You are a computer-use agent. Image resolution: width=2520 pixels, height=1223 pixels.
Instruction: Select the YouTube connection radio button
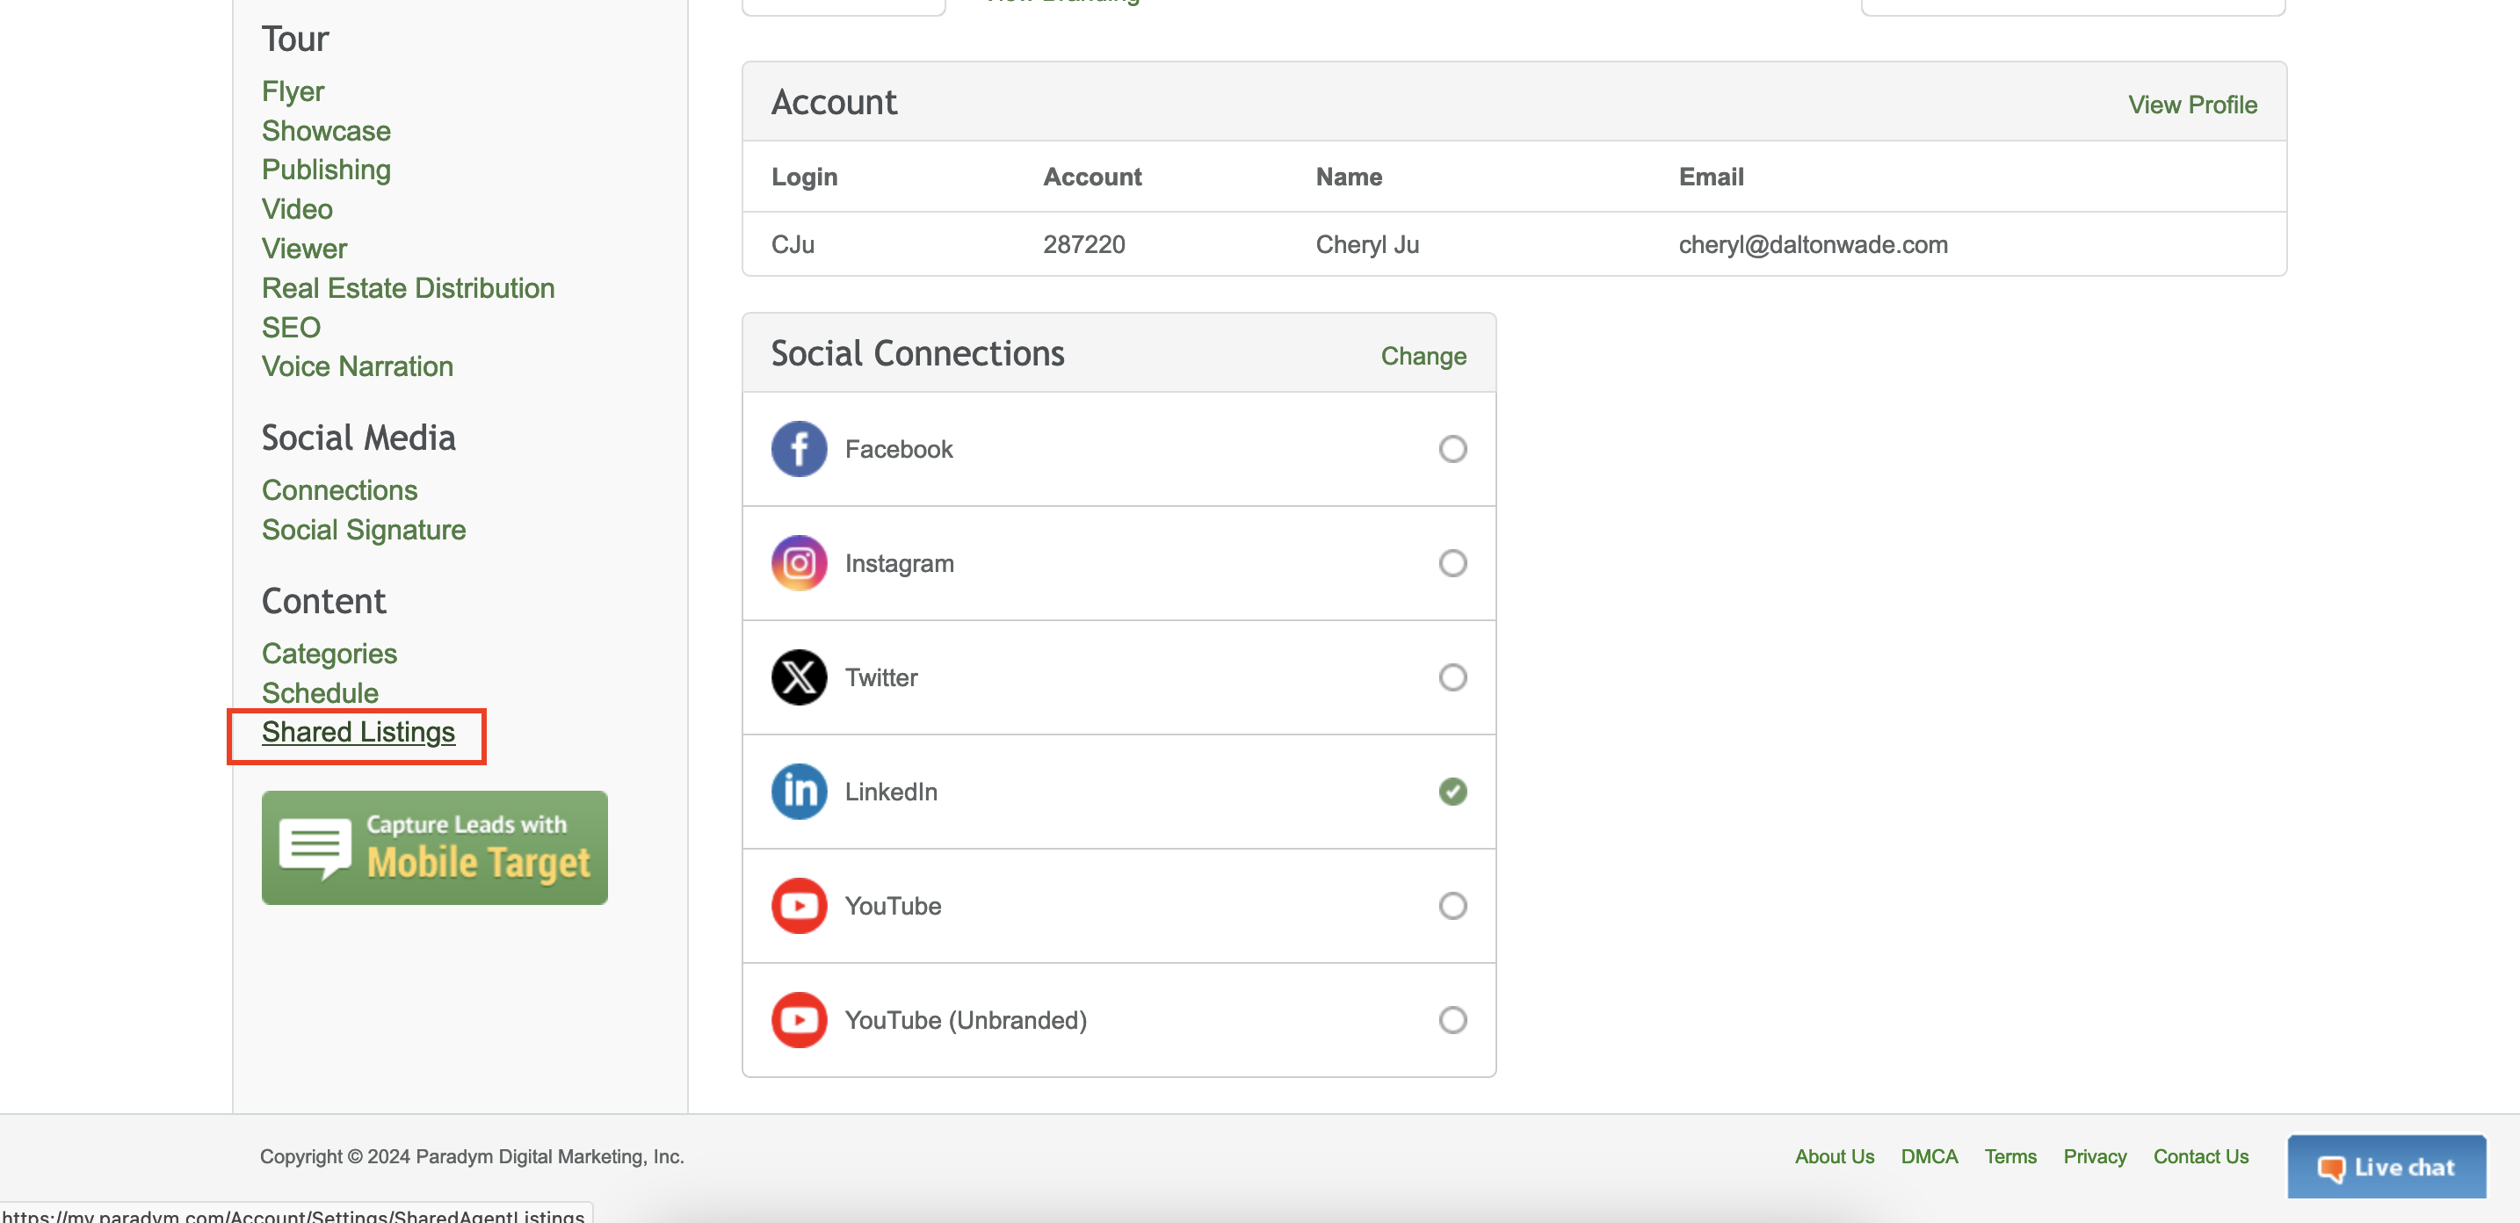1452,906
